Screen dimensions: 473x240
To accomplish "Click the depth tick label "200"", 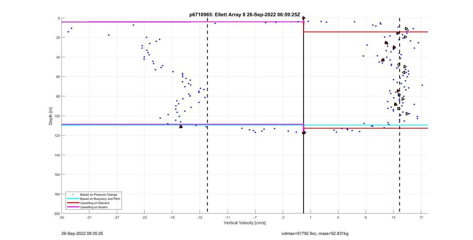I will [57, 213].
